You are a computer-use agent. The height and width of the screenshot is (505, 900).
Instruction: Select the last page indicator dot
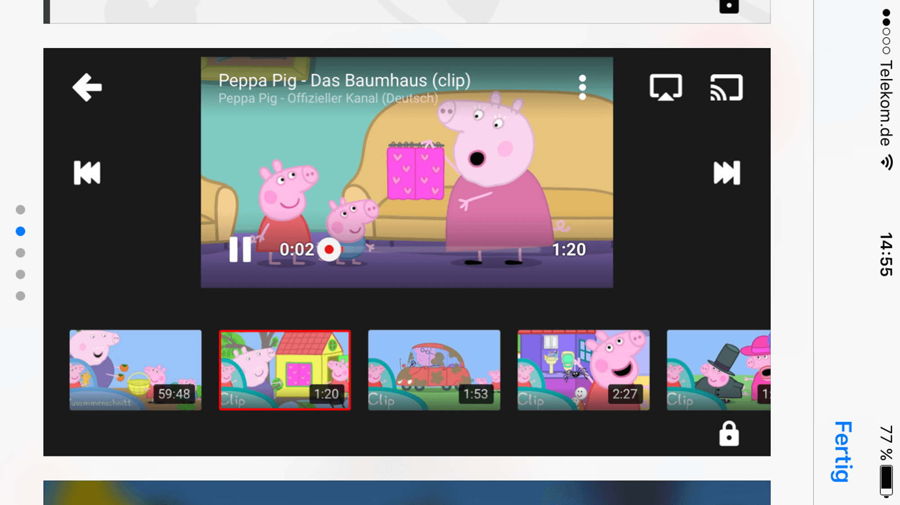pos(20,296)
